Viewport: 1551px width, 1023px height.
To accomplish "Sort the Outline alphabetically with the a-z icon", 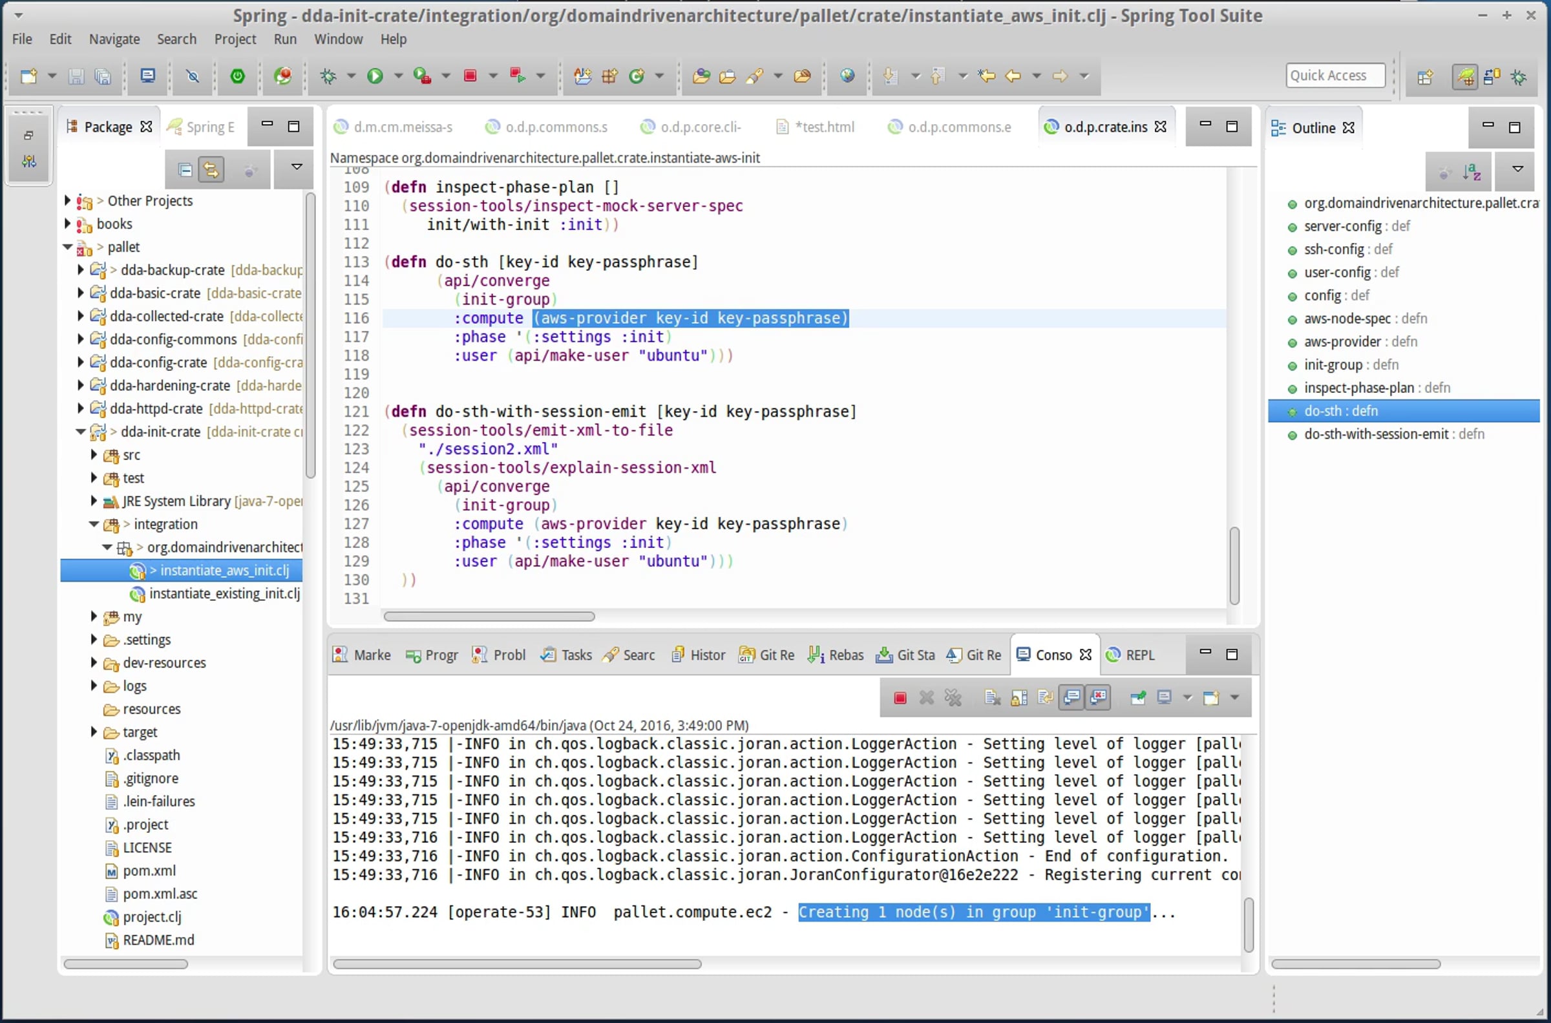I will click(x=1472, y=173).
